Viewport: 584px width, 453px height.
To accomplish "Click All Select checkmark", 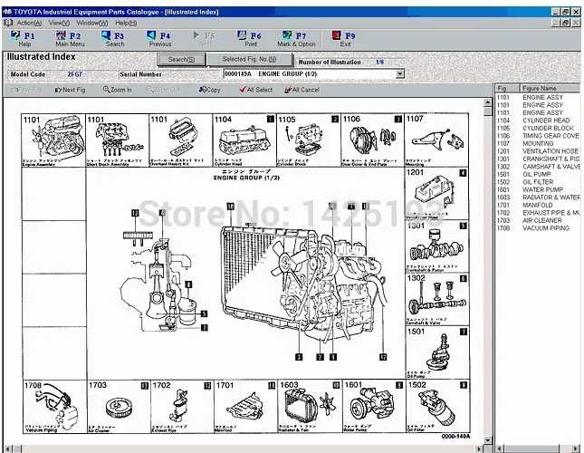I will point(255,90).
